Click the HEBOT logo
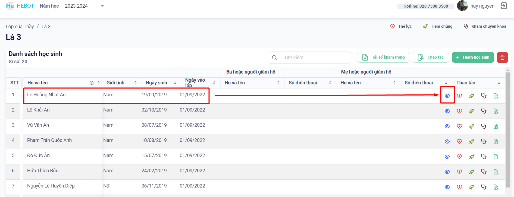 click(20, 6)
